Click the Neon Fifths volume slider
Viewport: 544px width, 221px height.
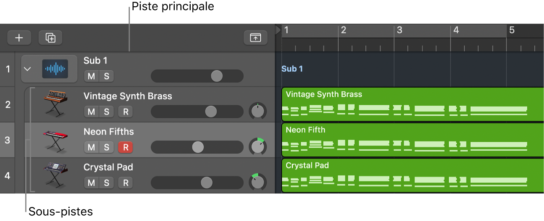[x=197, y=147]
